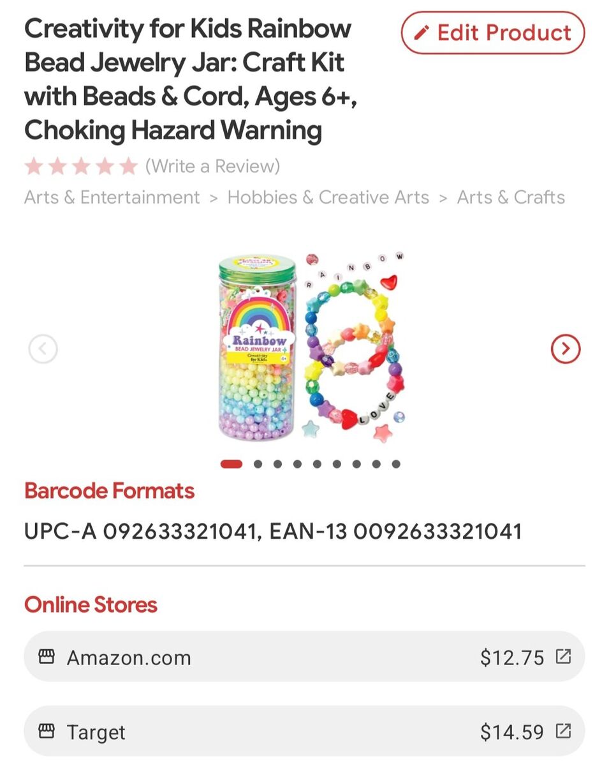
Task: Go to previous product image arrow
Action: [43, 349]
